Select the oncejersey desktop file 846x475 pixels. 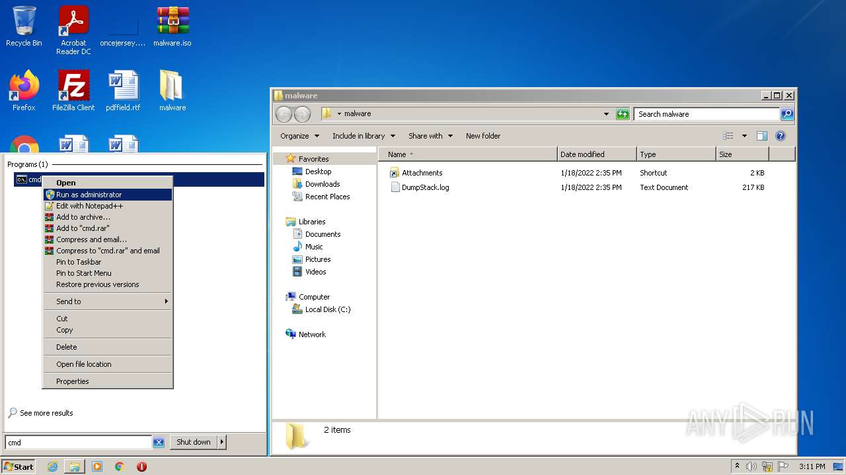tap(123, 30)
